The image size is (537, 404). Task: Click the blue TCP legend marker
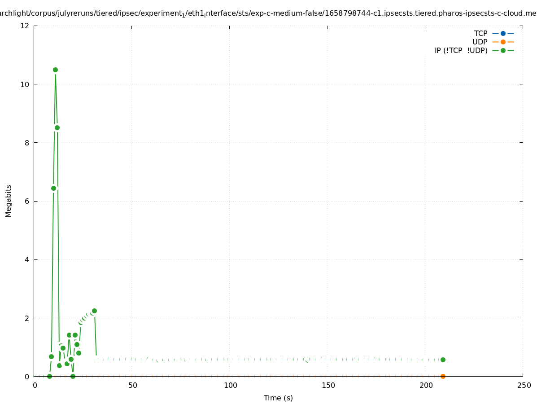(503, 33)
